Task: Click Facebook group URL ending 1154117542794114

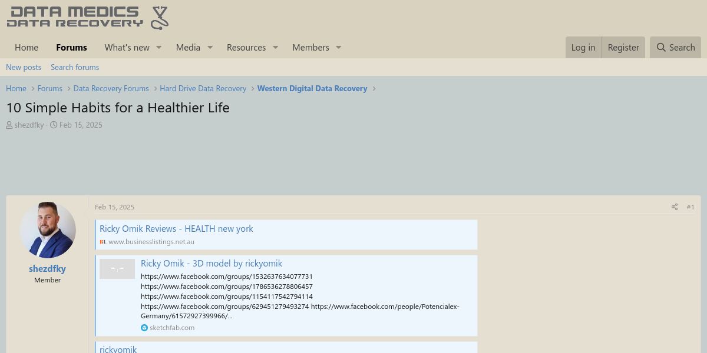Action: coord(227,297)
